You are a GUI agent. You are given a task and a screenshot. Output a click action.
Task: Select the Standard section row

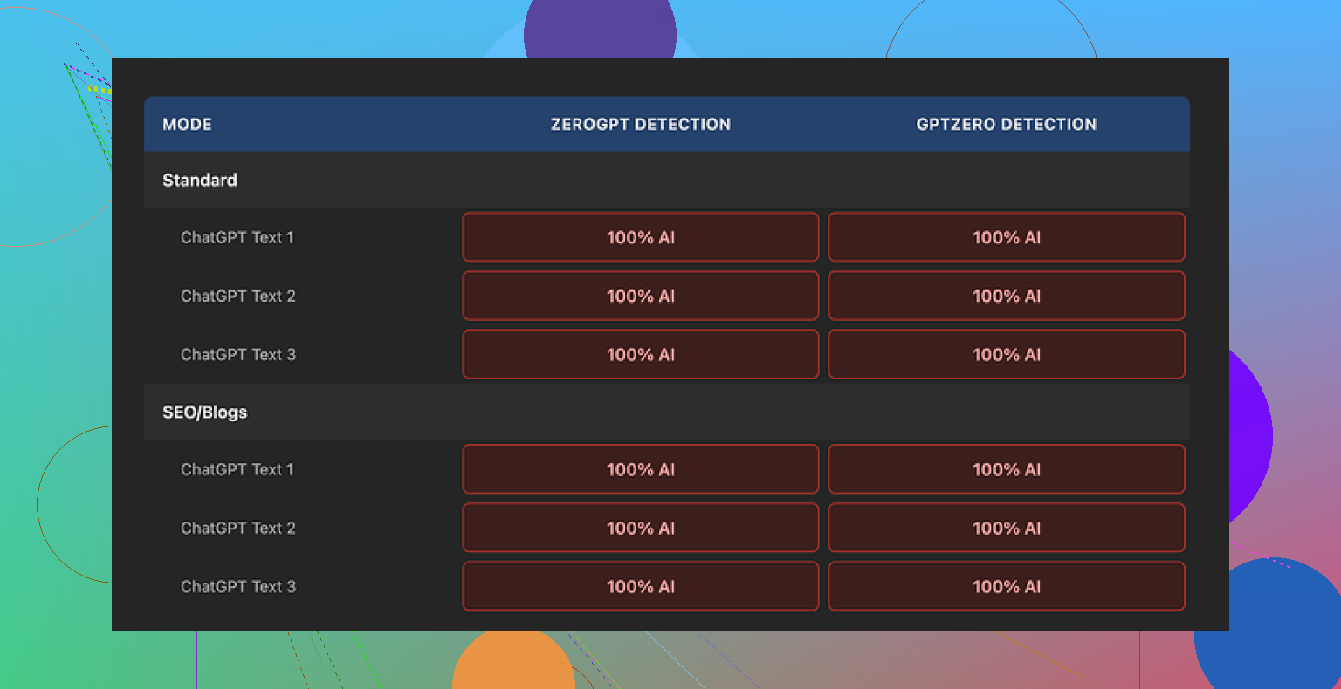click(x=200, y=180)
